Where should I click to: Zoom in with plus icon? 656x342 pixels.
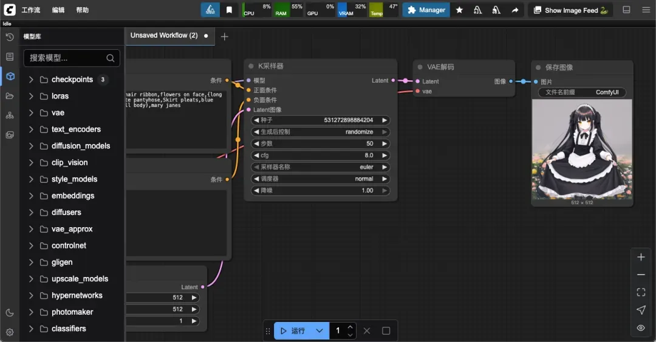(641, 257)
